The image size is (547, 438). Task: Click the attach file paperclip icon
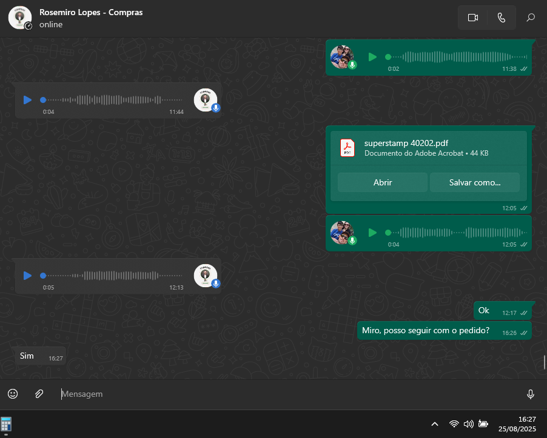point(39,394)
